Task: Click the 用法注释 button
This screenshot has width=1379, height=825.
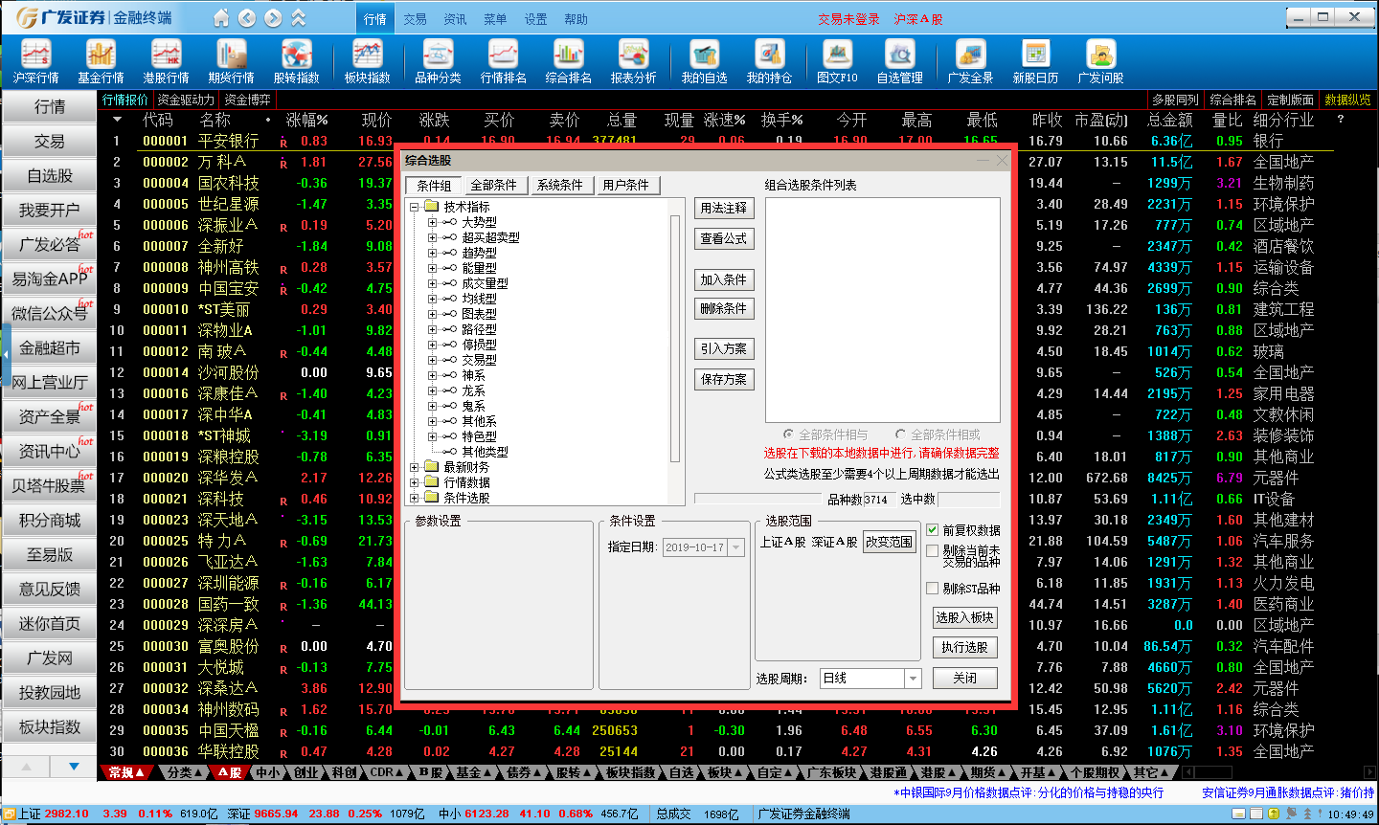Action: coord(723,208)
